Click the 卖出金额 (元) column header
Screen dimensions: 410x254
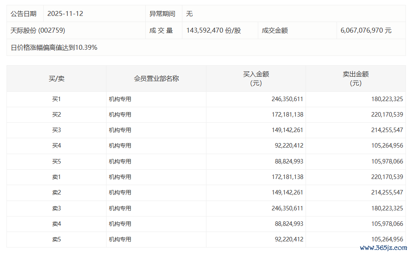(x=356, y=78)
